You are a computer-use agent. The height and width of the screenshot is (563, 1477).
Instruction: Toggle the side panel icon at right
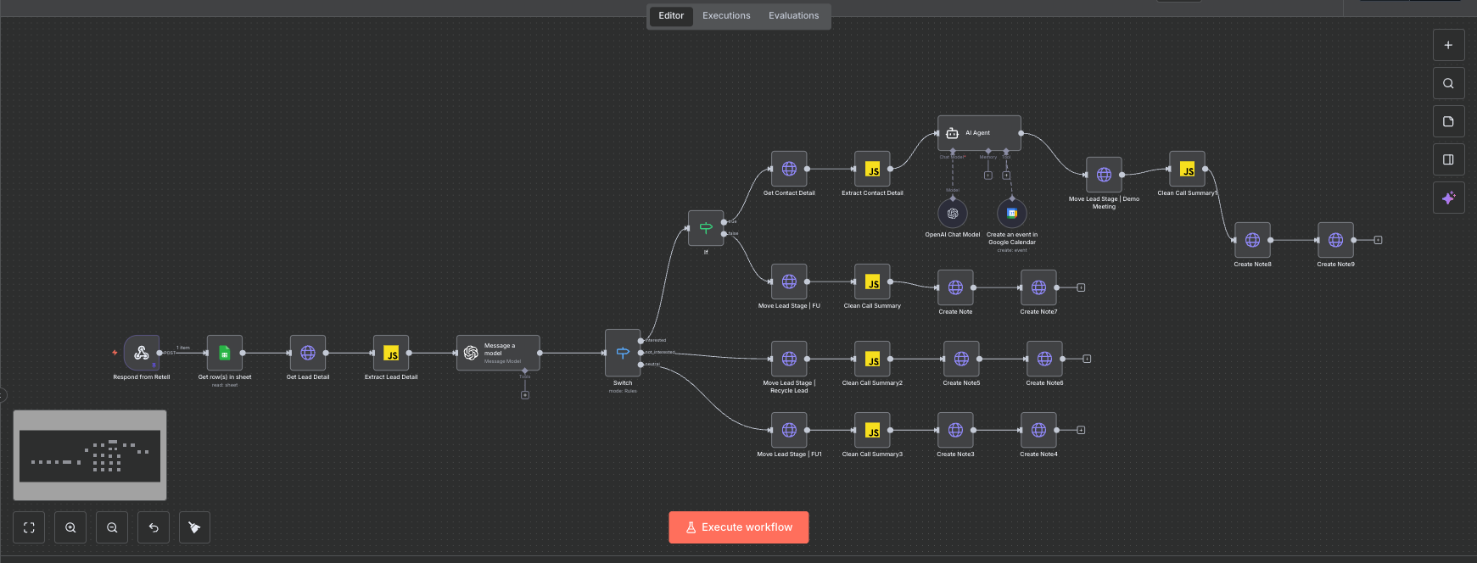point(1448,159)
